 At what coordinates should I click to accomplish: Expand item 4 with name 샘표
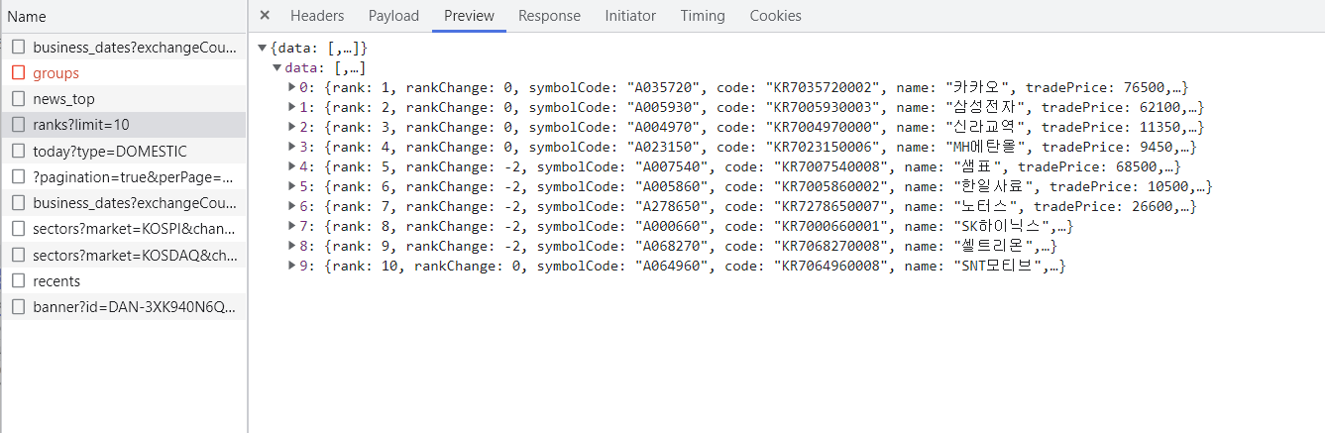click(x=292, y=166)
